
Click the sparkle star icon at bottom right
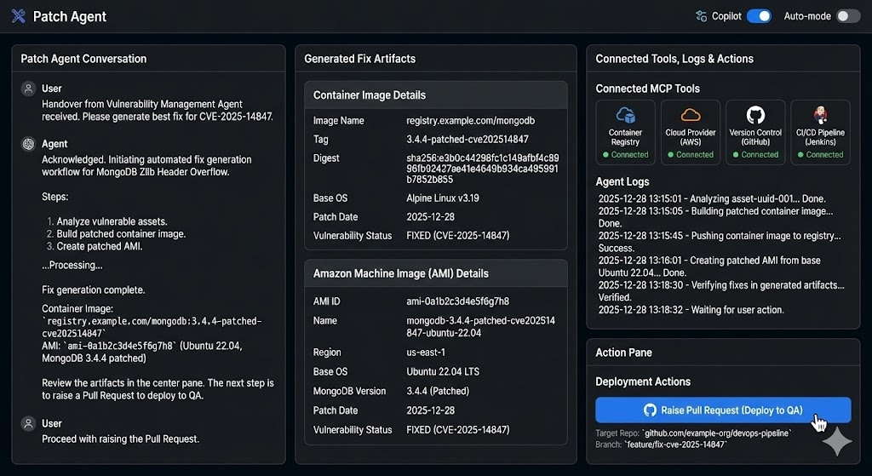pos(837,442)
